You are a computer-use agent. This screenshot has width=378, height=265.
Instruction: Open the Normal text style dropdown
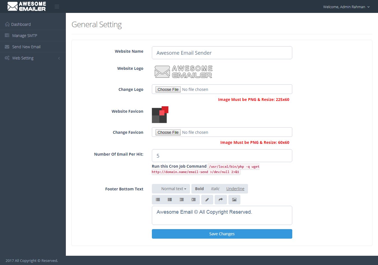coord(171,188)
